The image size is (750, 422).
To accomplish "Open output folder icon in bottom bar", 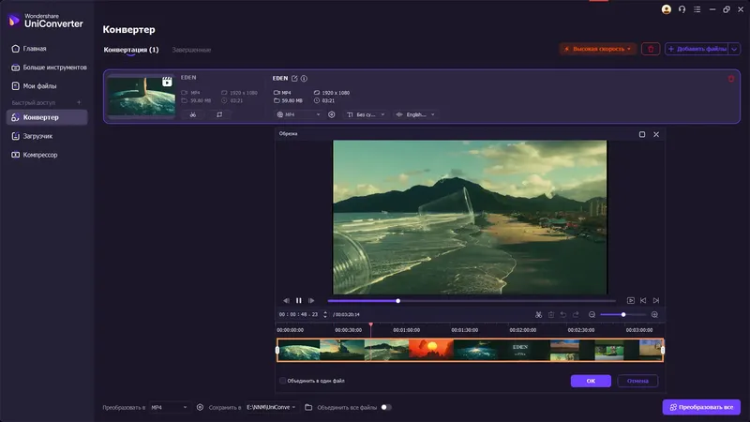I will [308, 408].
